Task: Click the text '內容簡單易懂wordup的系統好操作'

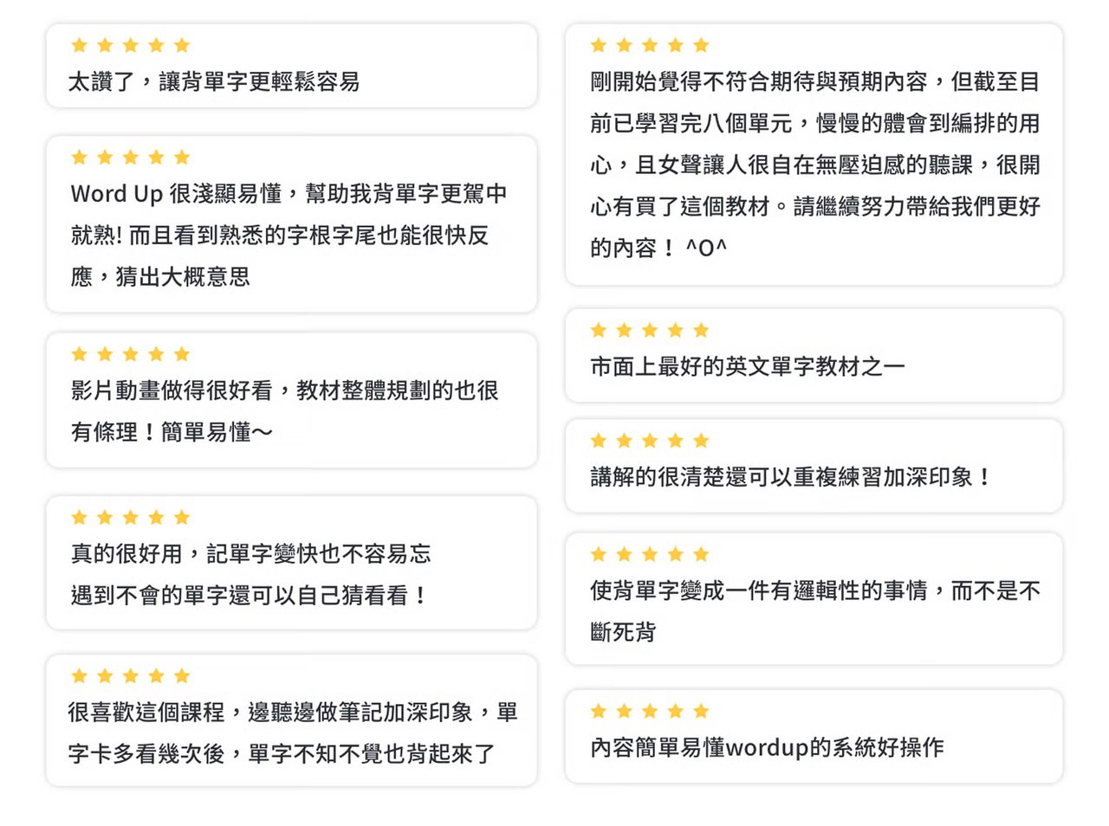Action: pos(767,747)
